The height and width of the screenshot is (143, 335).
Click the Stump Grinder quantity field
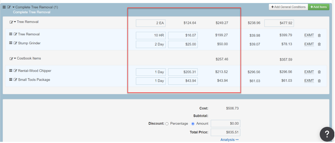151,44
